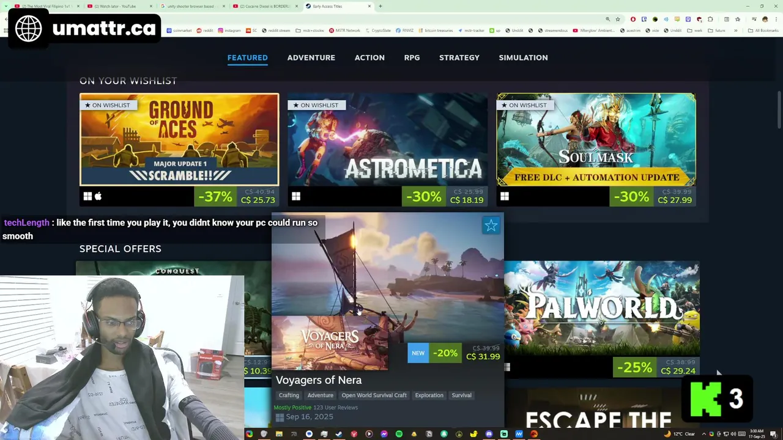Open the future bookmarks folder
This screenshot has height=440, width=783.
717,30
